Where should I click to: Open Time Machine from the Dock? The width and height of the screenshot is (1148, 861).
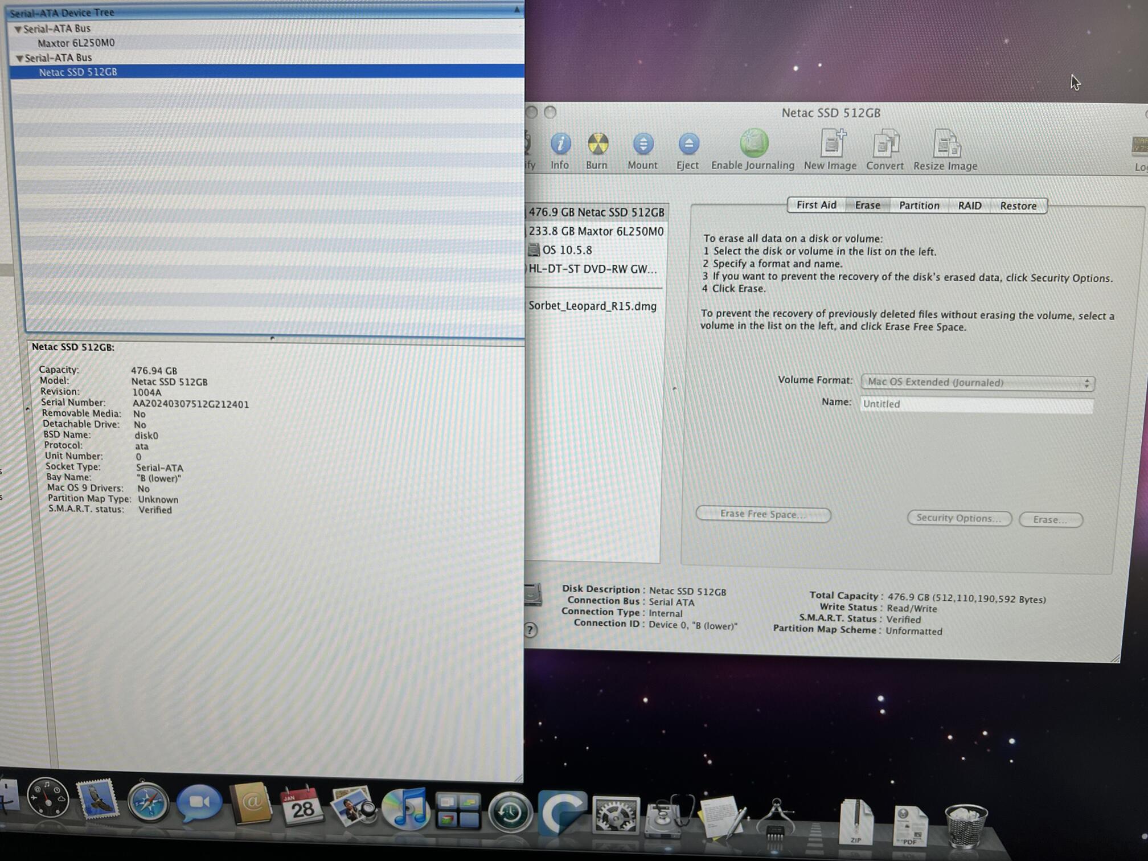[x=510, y=812]
